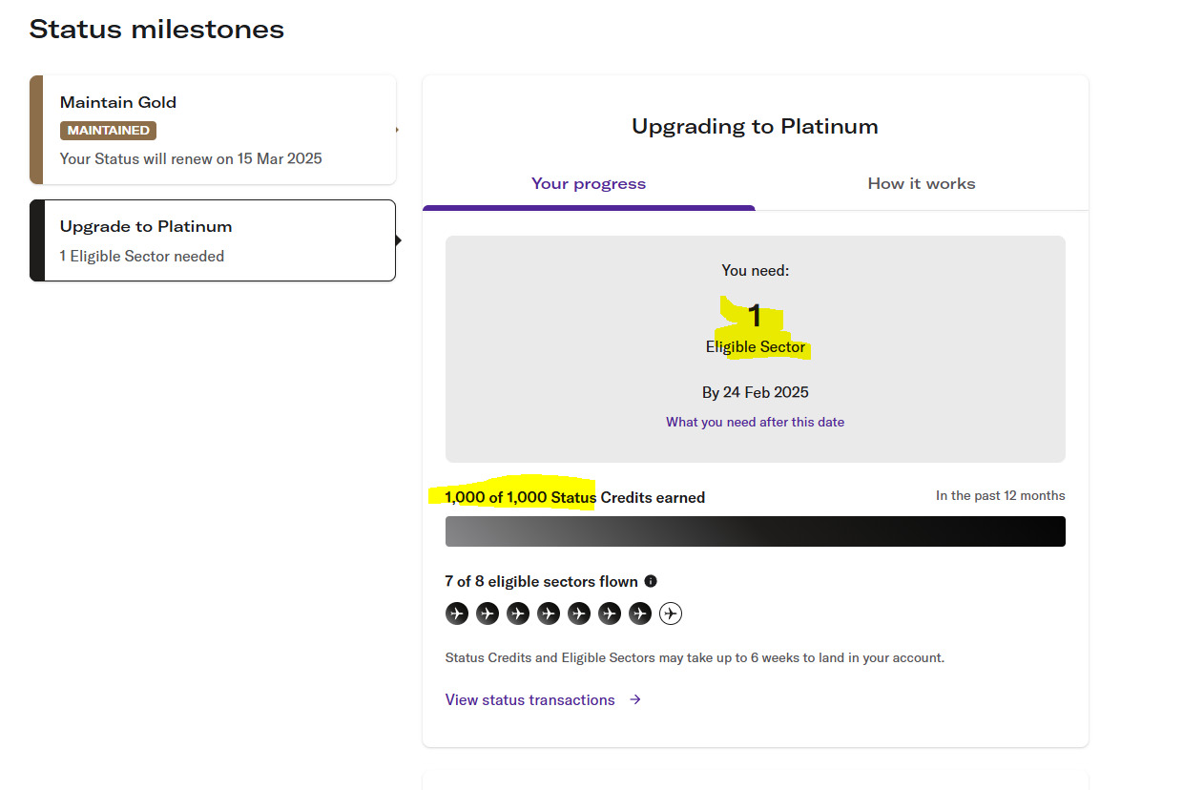This screenshot has height=790, width=1204.
Task: Open the How it works tab
Action: 922,183
